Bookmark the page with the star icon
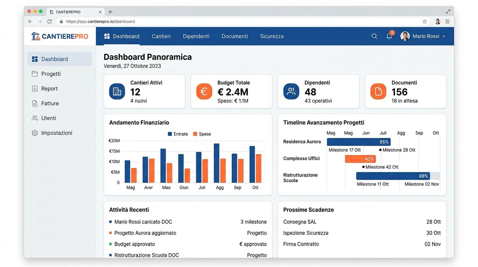This screenshot has height=267, width=478. pos(425,21)
